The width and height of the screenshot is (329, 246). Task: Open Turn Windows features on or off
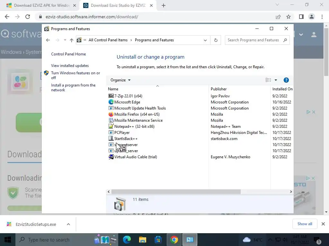76,75
